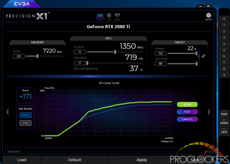The width and height of the screenshot is (230, 164).
Task: Click the CANCEL button
Action: coord(187,119)
